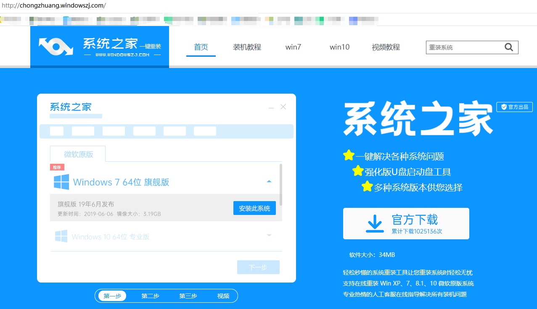Click the search magnifier icon
537x309 pixels.
tap(509, 47)
